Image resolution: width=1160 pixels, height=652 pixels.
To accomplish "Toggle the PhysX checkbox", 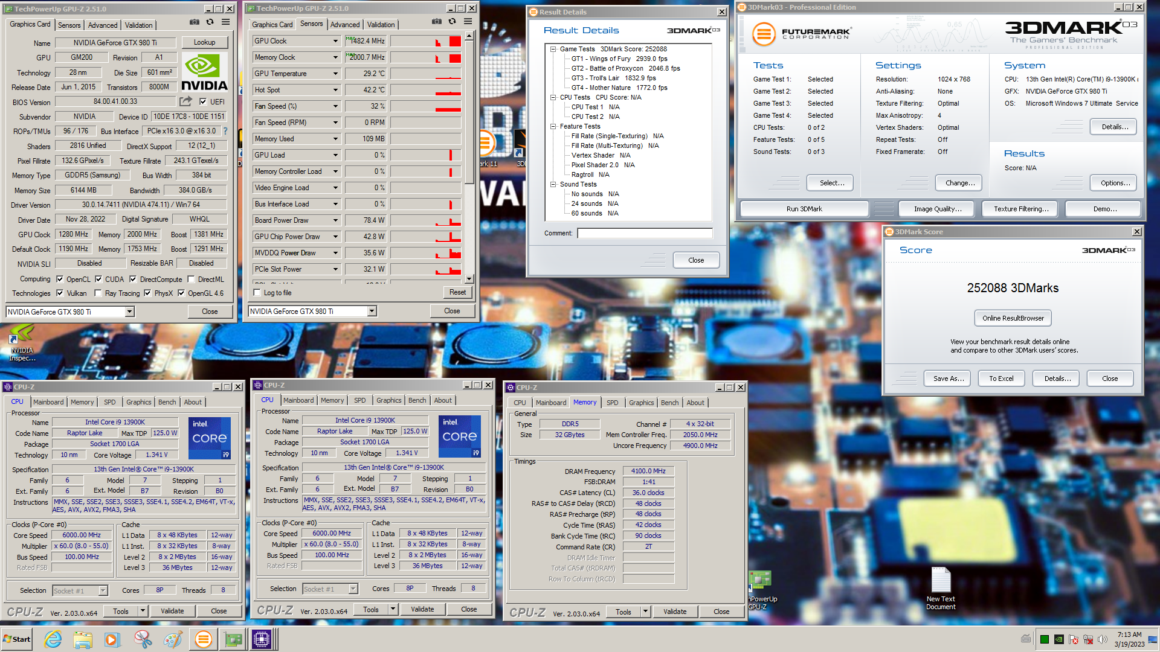I will click(x=147, y=293).
